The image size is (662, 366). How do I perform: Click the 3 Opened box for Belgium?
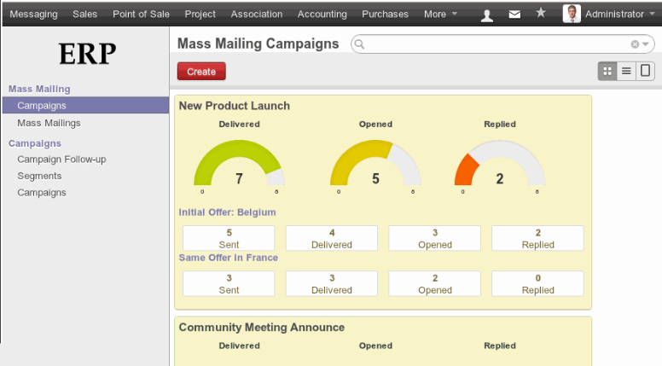coord(434,238)
